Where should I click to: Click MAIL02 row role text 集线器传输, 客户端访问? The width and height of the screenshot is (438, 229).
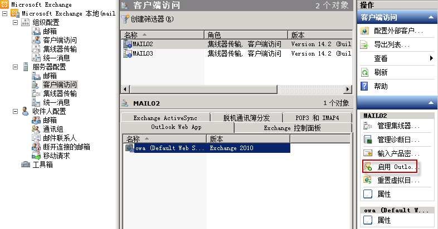245,44
